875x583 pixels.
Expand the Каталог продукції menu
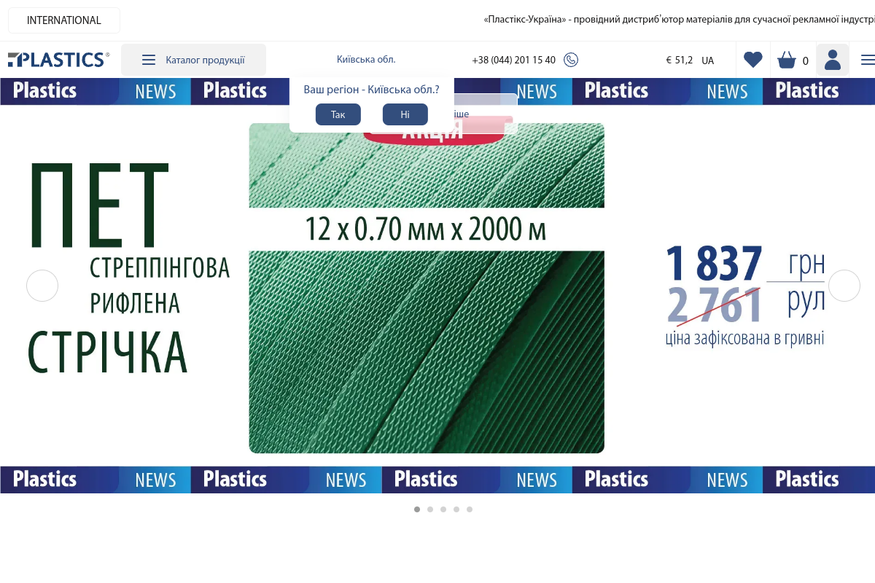click(193, 60)
